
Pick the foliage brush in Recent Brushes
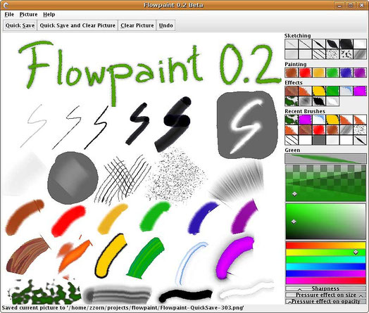292,120
